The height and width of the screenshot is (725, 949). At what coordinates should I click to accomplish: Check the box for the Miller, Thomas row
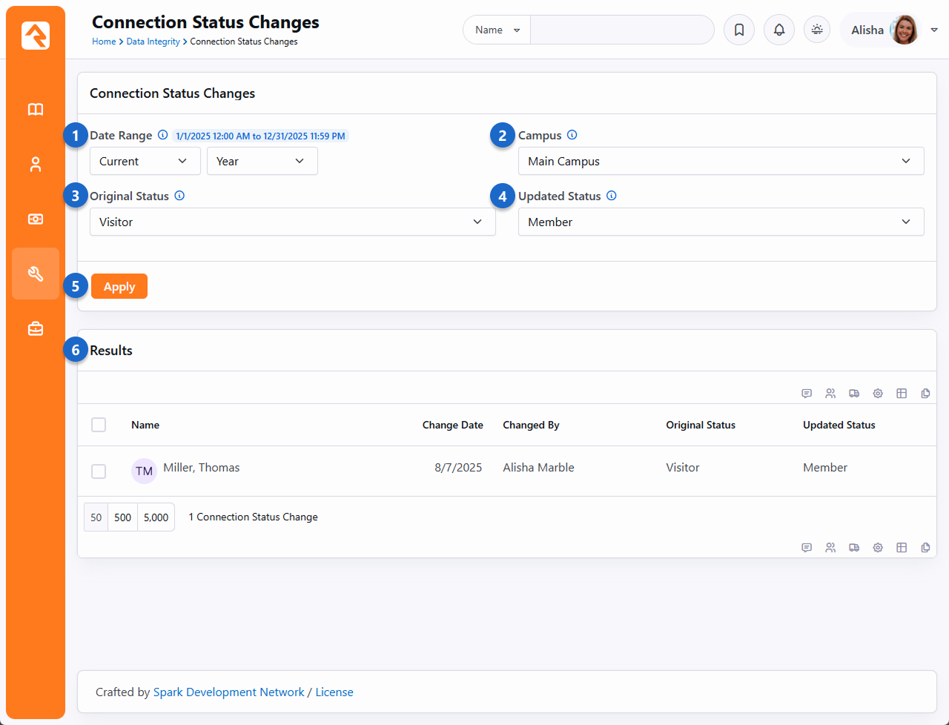pyautogui.click(x=99, y=471)
